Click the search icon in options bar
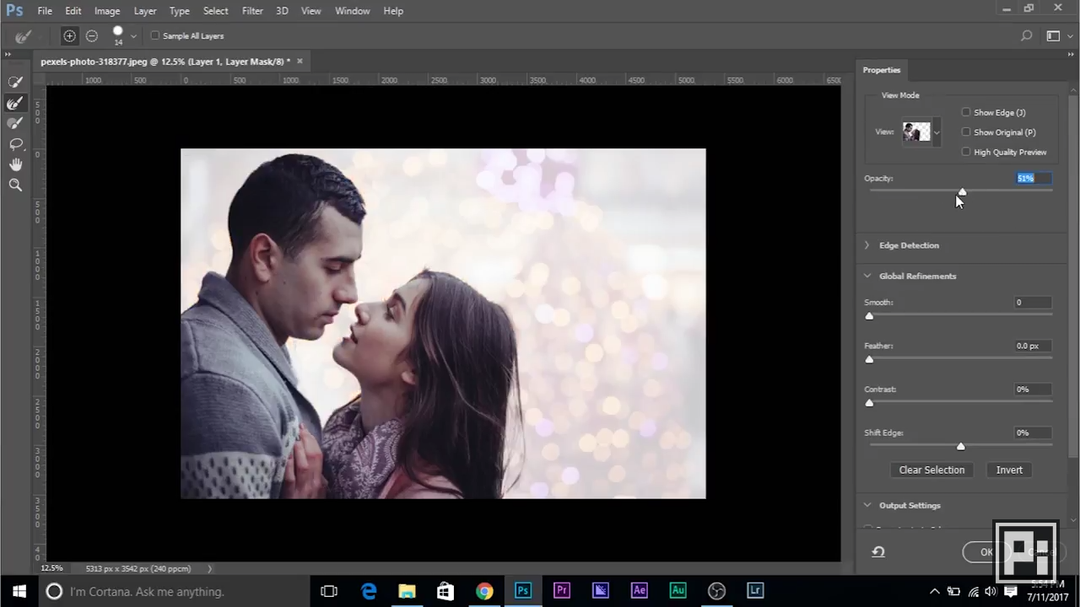Image resolution: width=1080 pixels, height=607 pixels. coord(1026,36)
